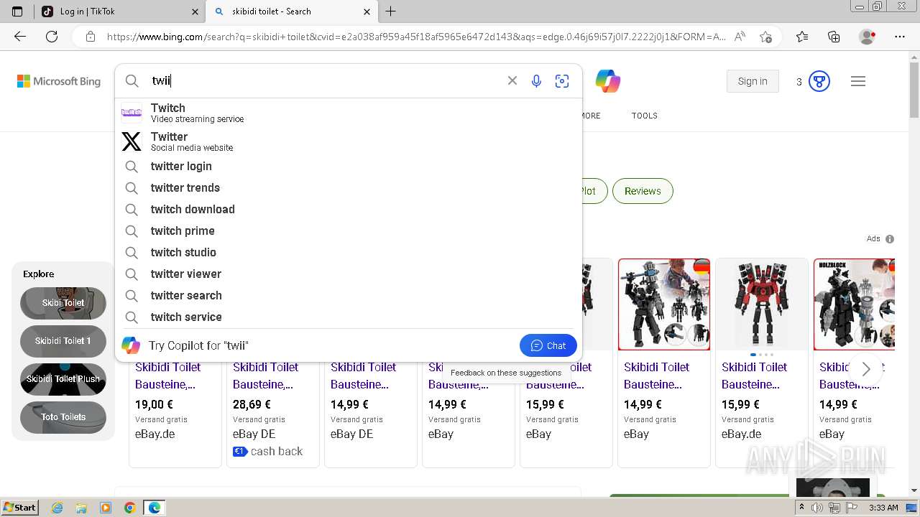This screenshot has width=920, height=517.
Task: Click the browser address bar URL
Action: (416, 37)
